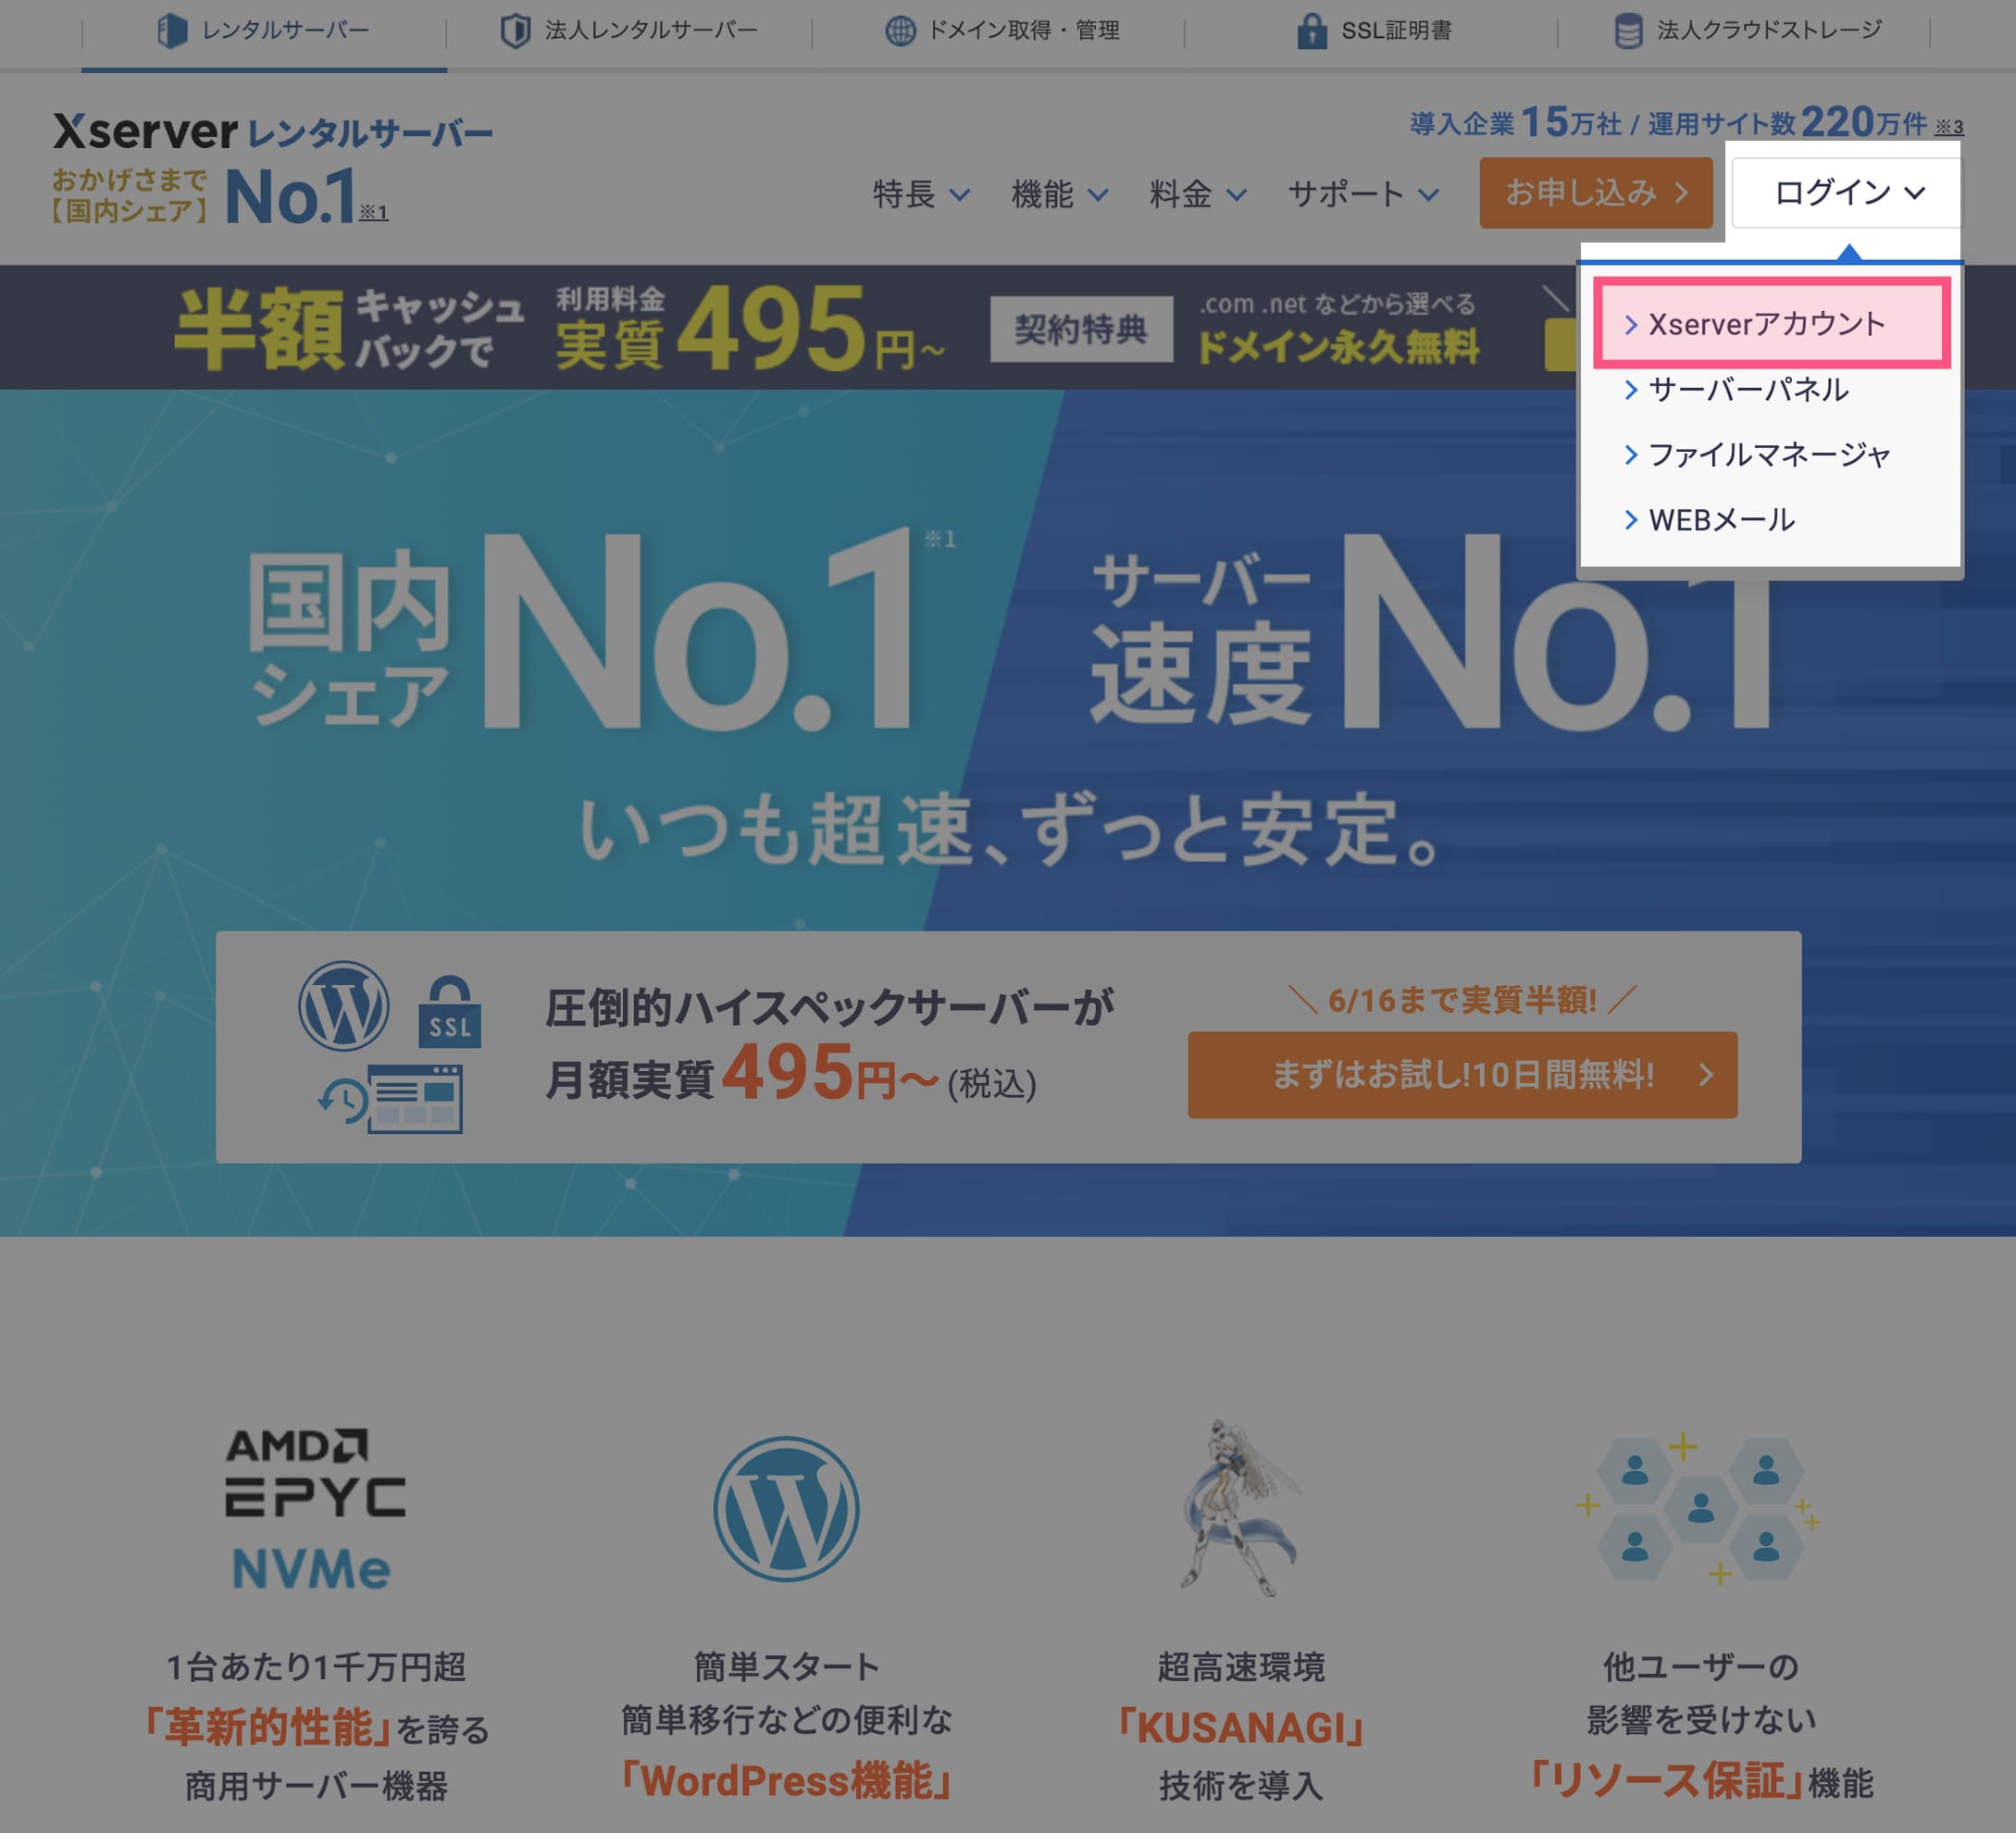Click the SSL証明書 padlock icon
The height and width of the screenshot is (1833, 2016).
coord(1311,31)
